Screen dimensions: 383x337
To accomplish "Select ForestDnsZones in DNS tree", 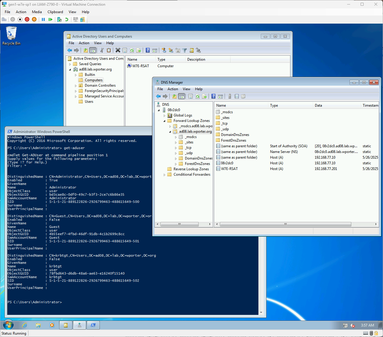I will click(x=197, y=164).
